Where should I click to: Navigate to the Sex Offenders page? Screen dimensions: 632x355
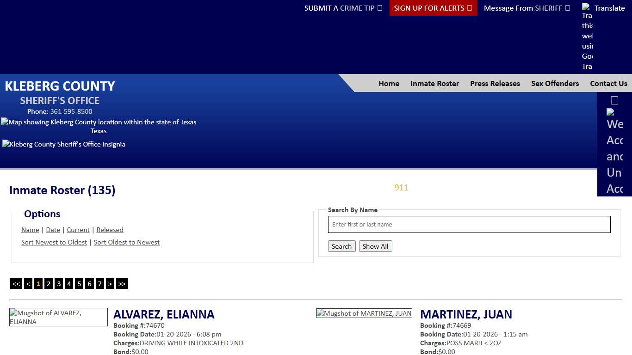pyautogui.click(x=555, y=83)
